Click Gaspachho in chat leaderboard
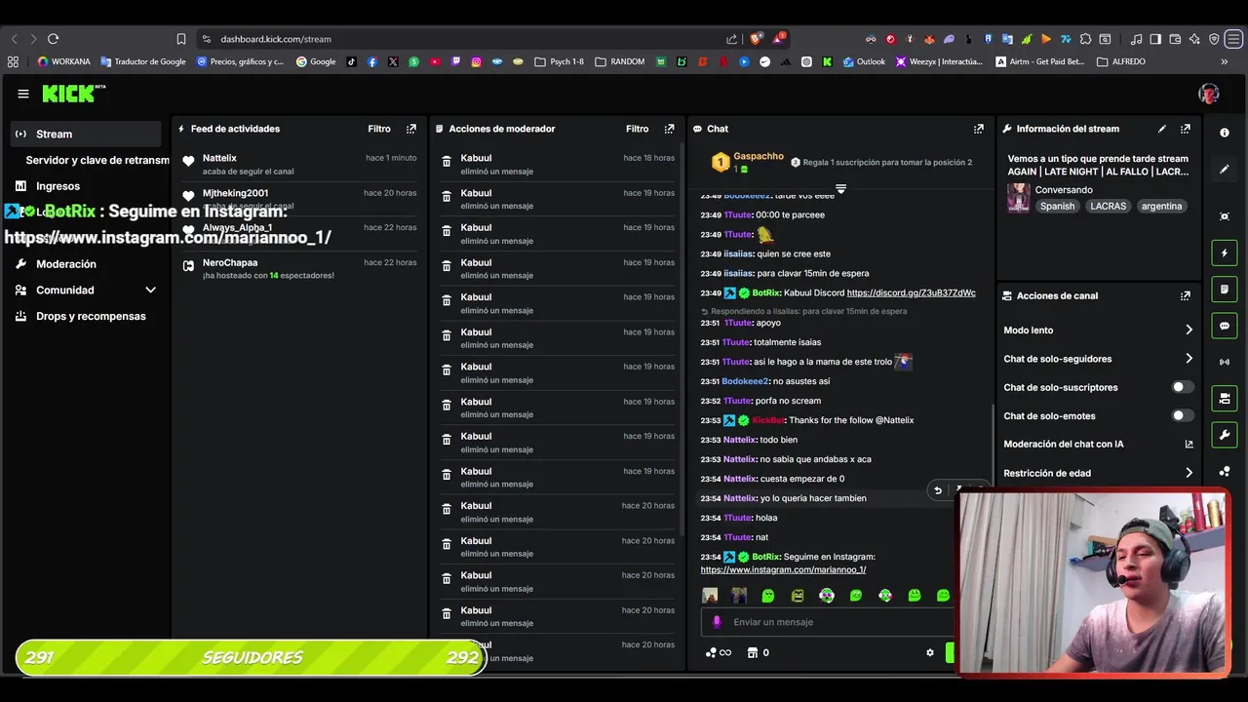The width and height of the screenshot is (1248, 702). pyautogui.click(x=759, y=156)
